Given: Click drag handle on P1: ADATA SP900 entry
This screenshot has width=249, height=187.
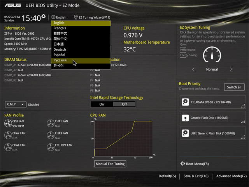Looking at the screenshot, I should point(243,106).
